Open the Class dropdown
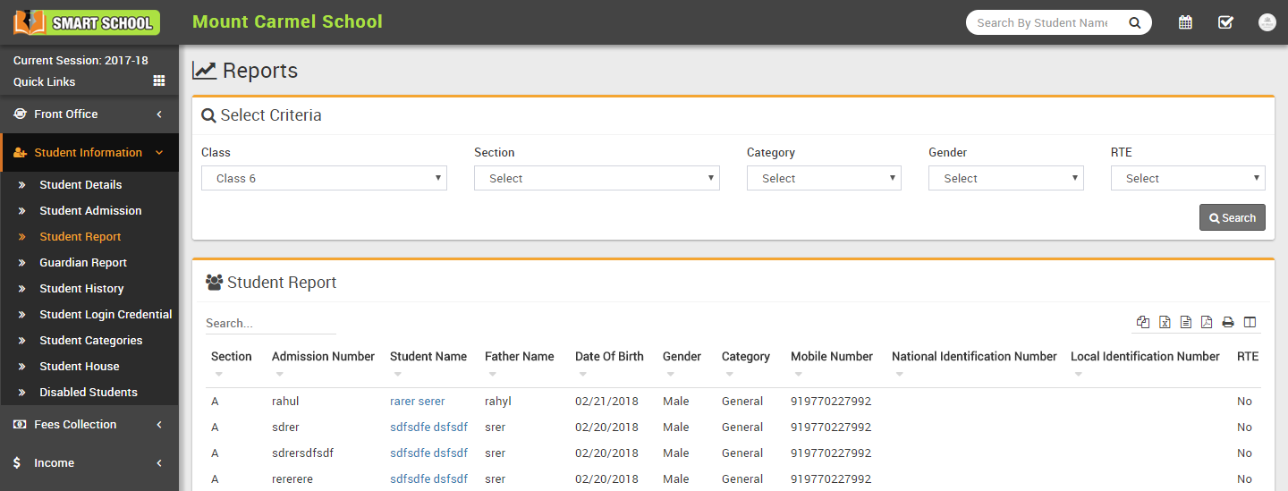This screenshot has height=491, width=1288. tap(324, 178)
